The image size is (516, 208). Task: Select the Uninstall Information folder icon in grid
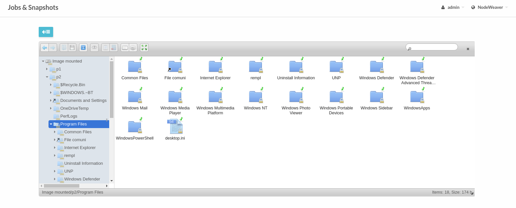pyautogui.click(x=296, y=66)
